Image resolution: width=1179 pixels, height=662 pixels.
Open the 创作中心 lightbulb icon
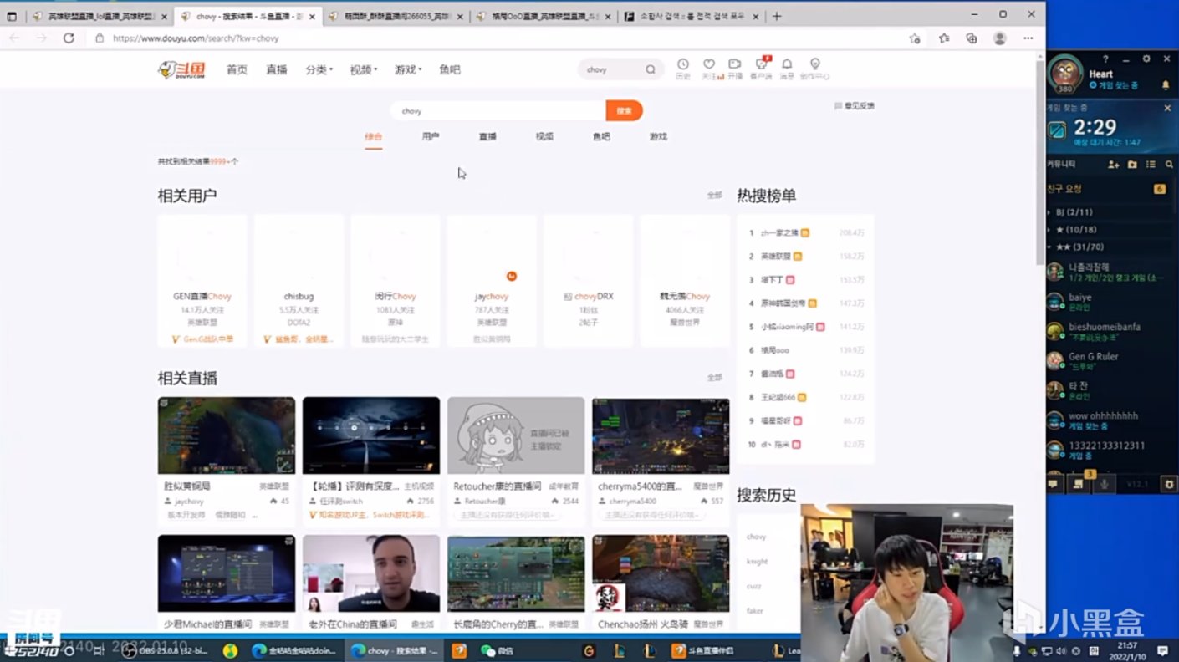coord(814,64)
